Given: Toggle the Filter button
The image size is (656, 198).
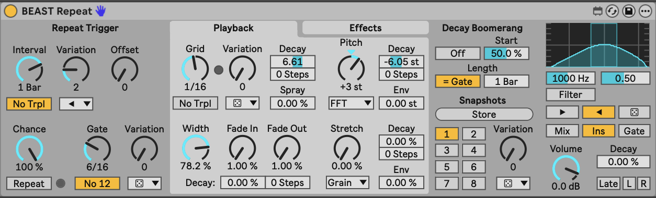Looking at the screenshot, I should coord(571,95).
